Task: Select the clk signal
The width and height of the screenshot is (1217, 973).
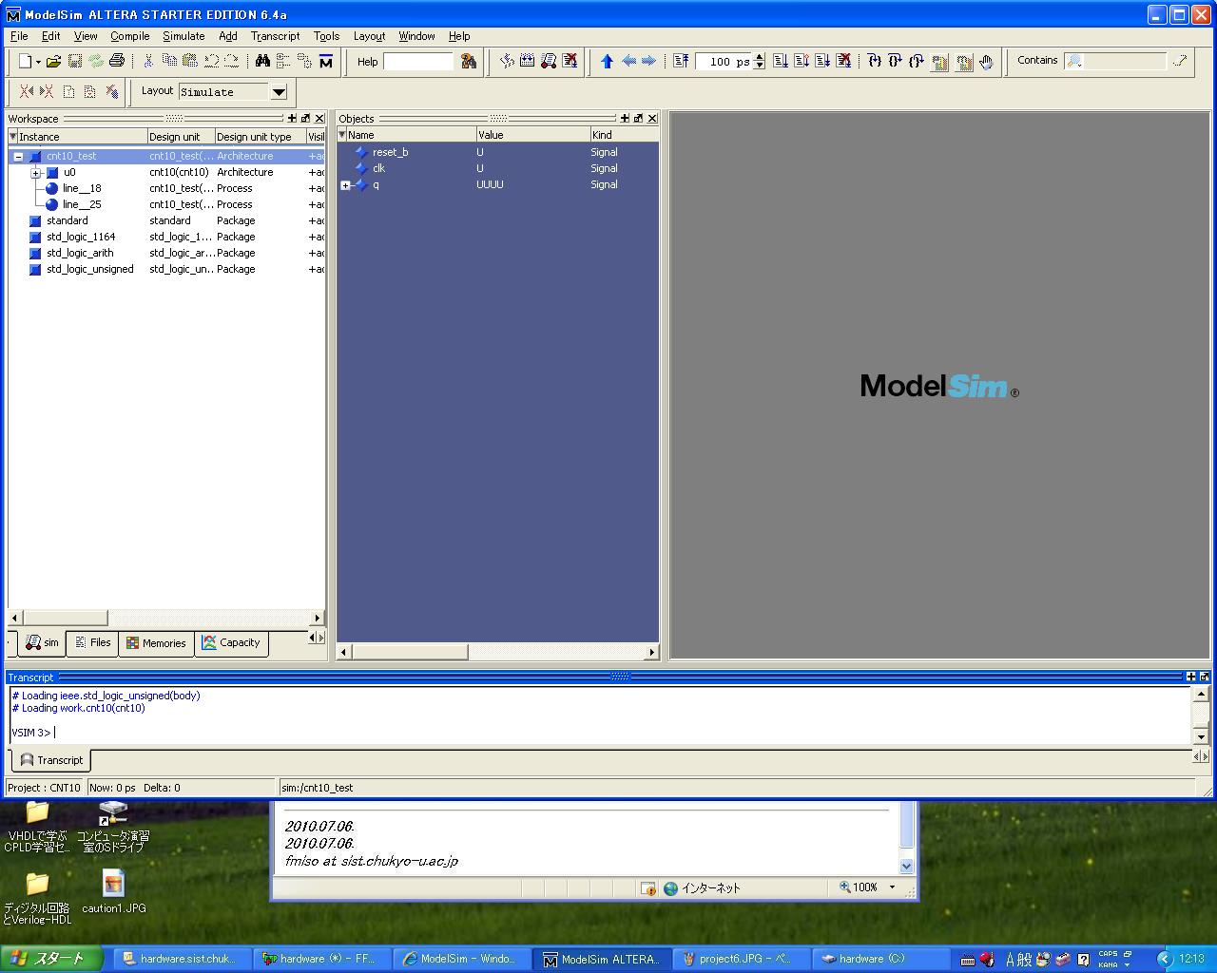Action: [378, 169]
